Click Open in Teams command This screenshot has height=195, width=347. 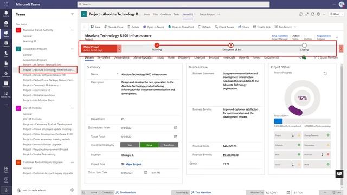pyautogui.click(x=153, y=27)
